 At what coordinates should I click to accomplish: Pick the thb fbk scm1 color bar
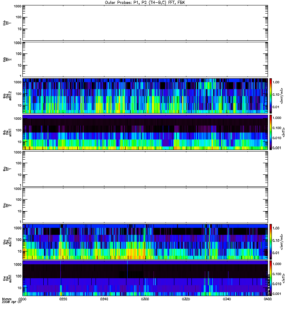(x=271, y=132)
